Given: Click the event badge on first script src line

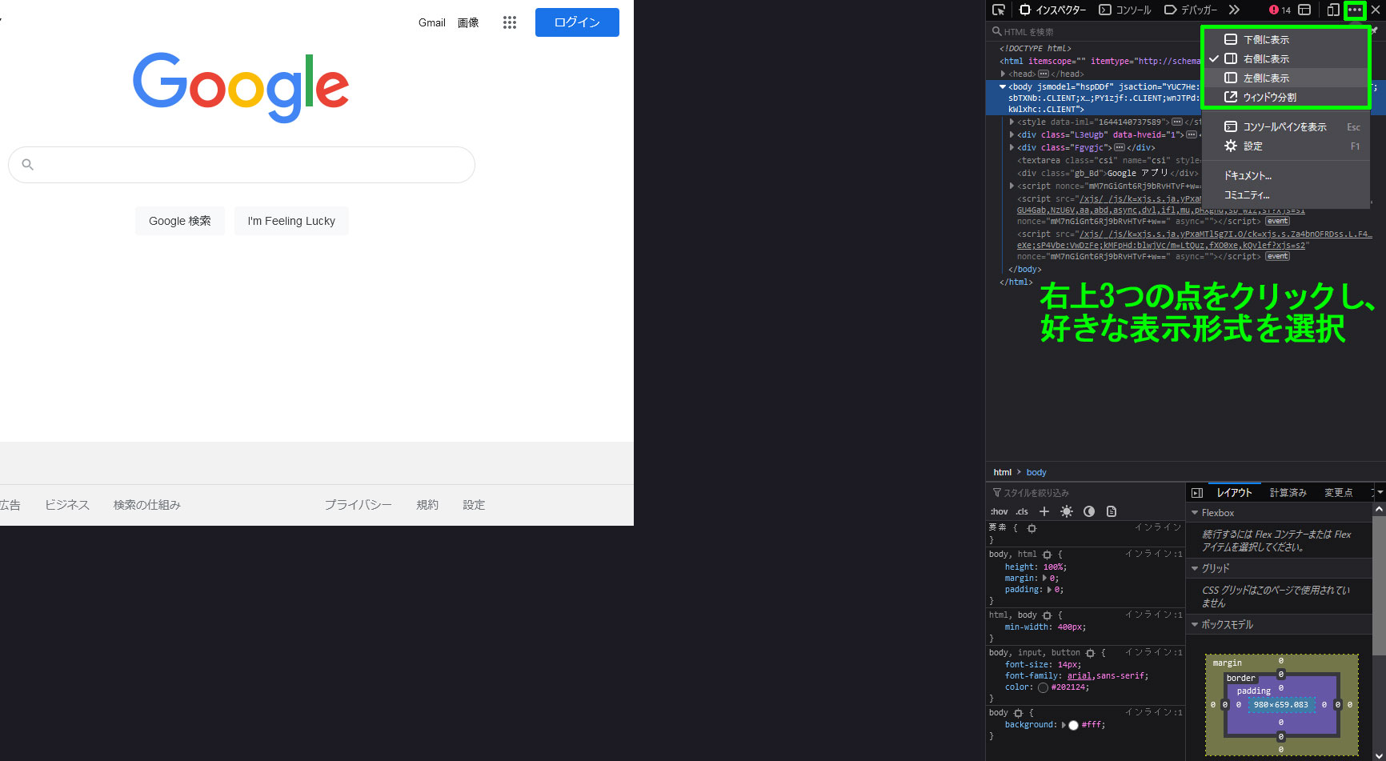Looking at the screenshot, I should [x=1277, y=221].
